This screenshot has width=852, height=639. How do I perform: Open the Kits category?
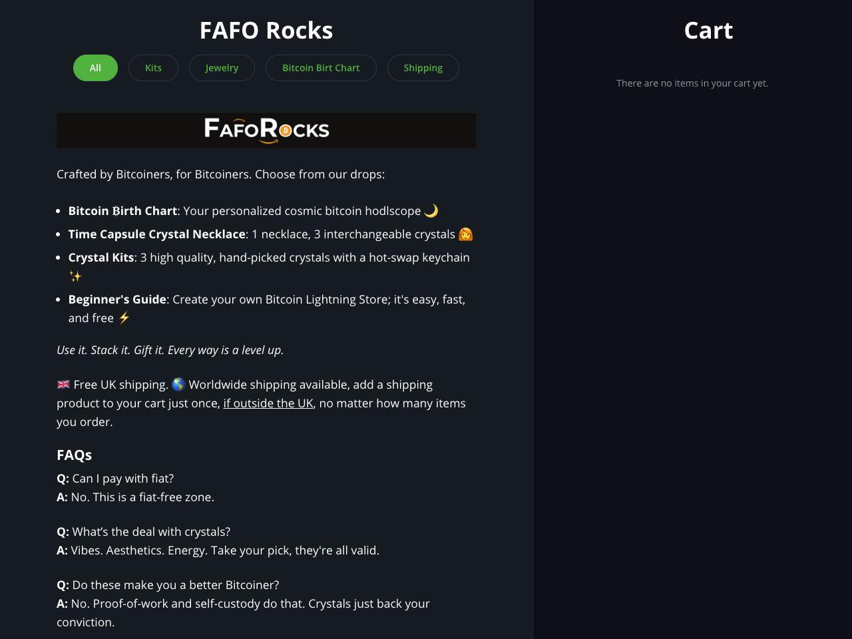153,68
